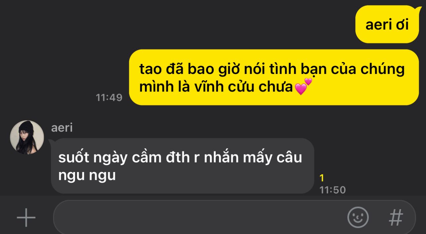Click the sender name aeri

pyautogui.click(x=62, y=128)
